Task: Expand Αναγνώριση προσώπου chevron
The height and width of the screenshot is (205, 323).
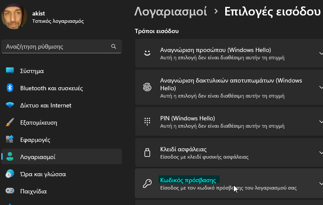Action: tap(321, 53)
